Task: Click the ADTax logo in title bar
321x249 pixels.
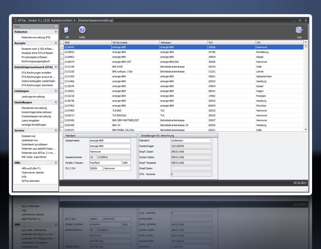Action: pos(15,21)
